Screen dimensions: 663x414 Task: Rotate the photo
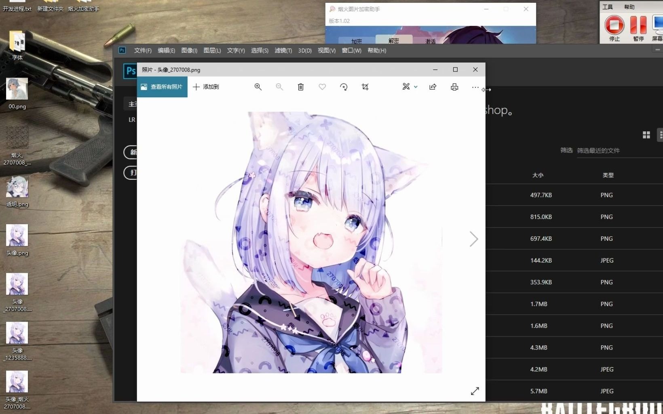click(344, 87)
